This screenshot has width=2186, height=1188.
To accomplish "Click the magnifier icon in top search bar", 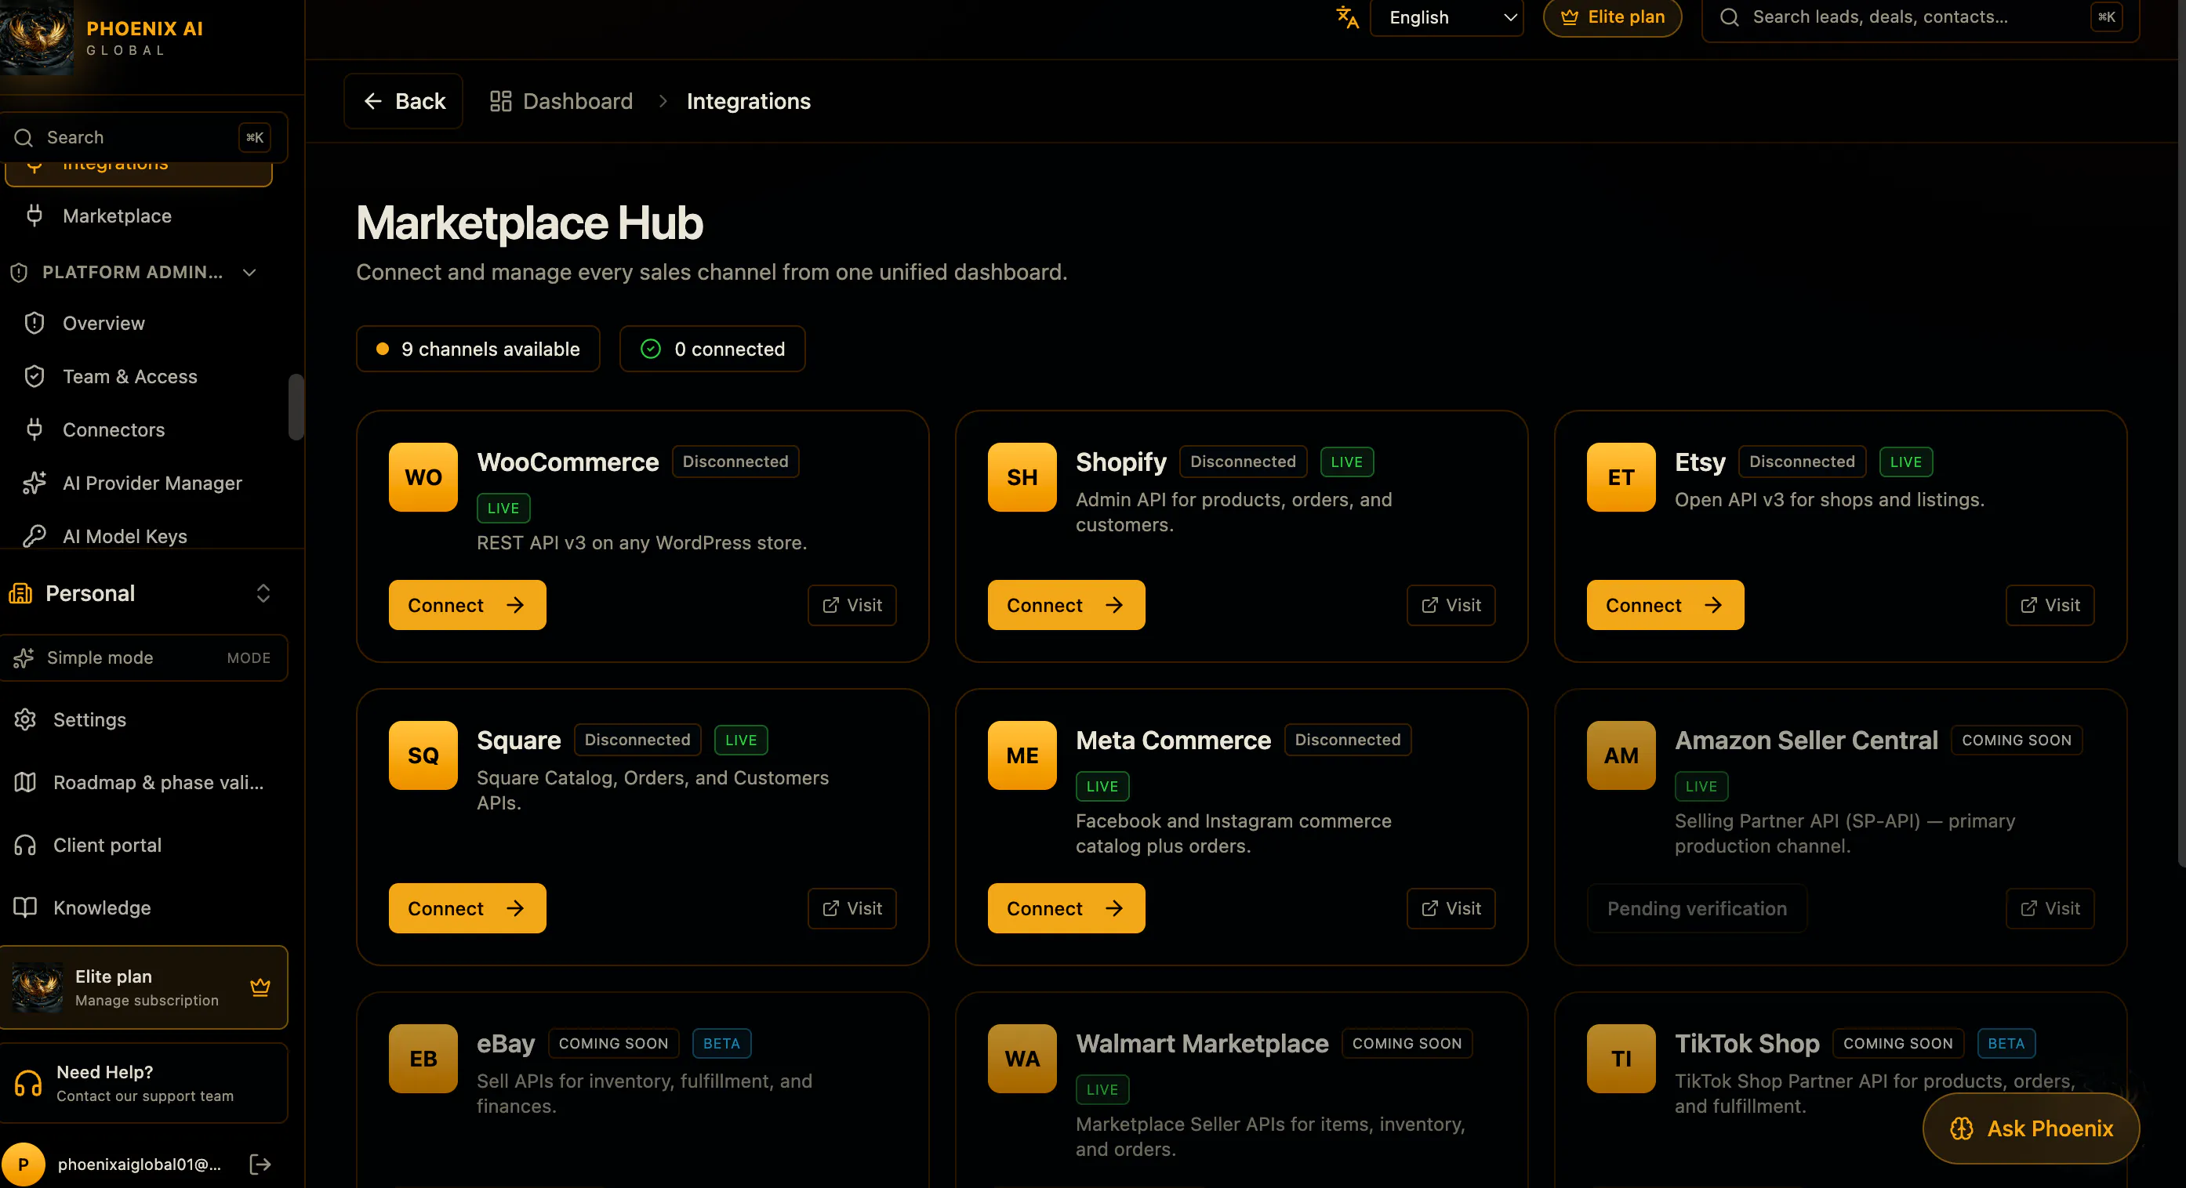I will coord(1729,17).
